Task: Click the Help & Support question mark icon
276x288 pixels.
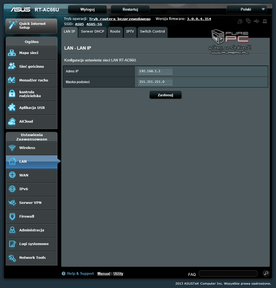Action: [x=63, y=273]
